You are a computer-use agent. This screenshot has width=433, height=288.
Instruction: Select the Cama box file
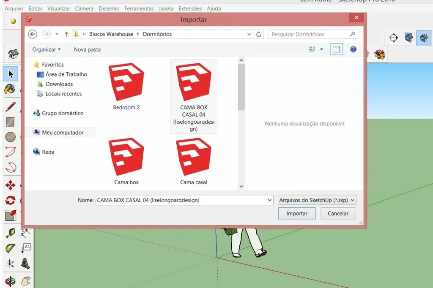click(x=126, y=161)
